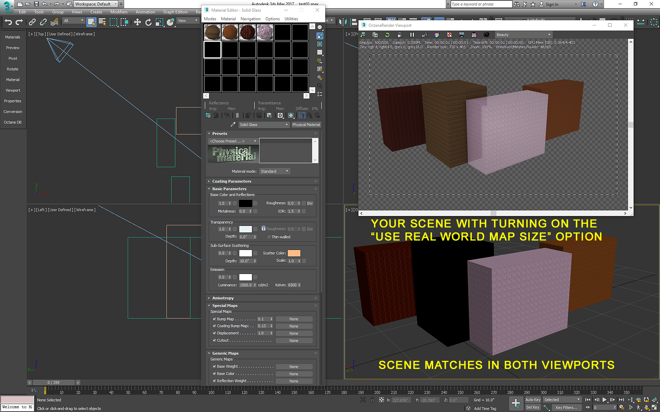Click the Select and Link chain icon
Image resolution: width=660 pixels, height=412 pixels.
(x=32, y=22)
